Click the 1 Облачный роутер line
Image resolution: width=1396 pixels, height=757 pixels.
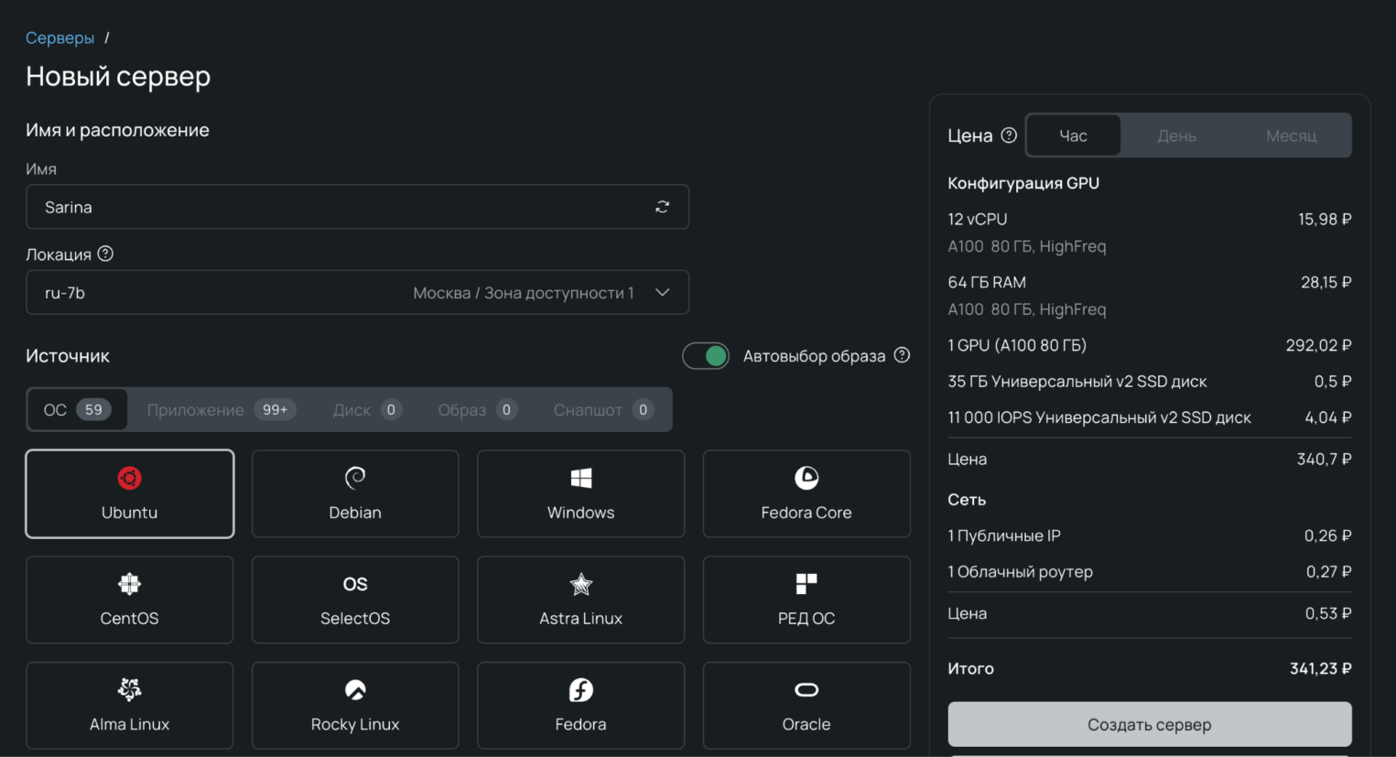pyautogui.click(x=1150, y=571)
